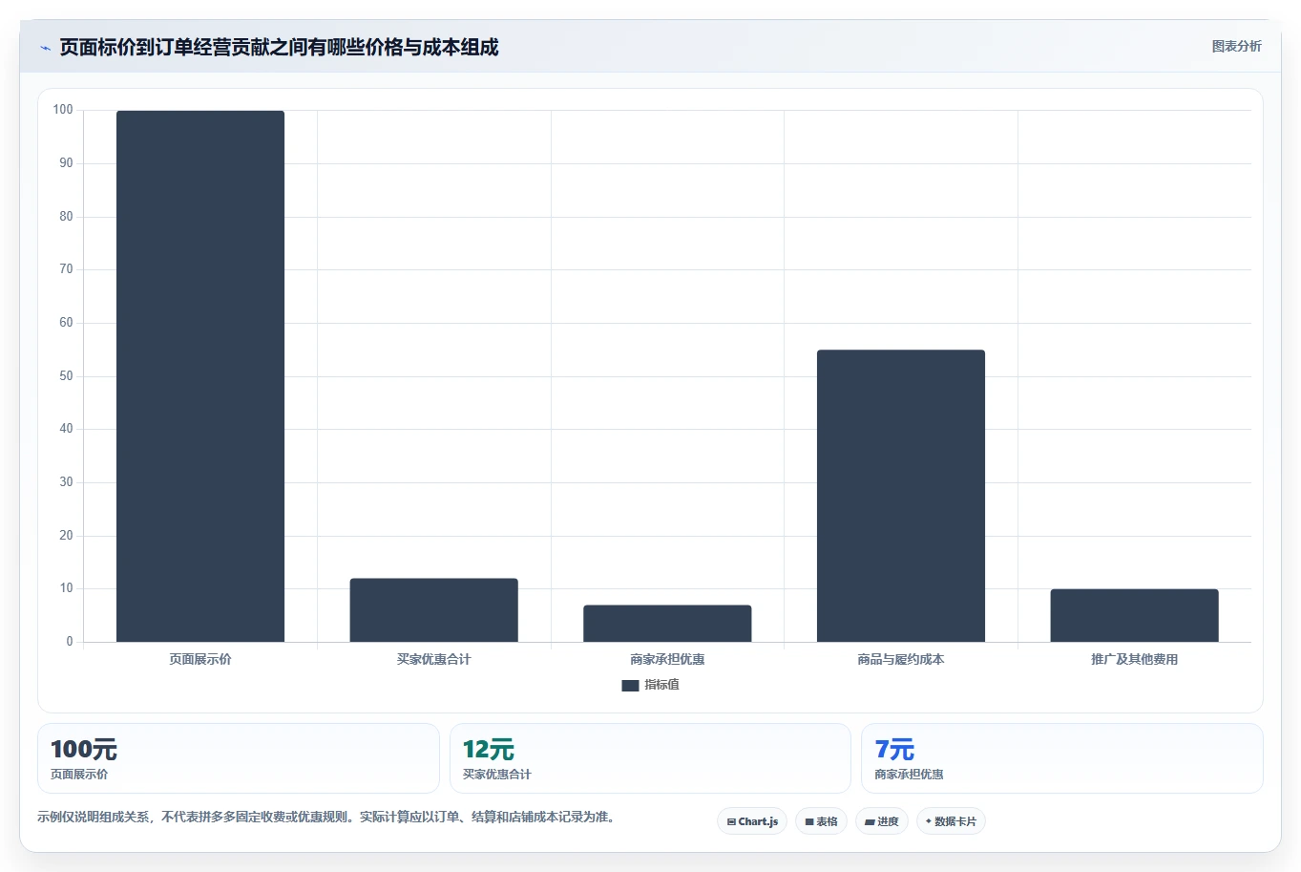
Task: Select the 表格 chip
Action: (x=821, y=821)
